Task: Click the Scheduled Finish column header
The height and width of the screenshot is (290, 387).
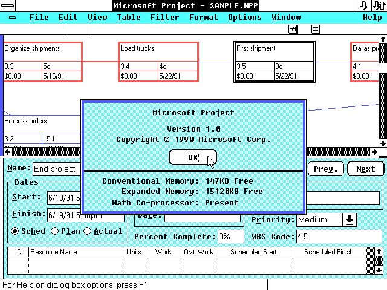Action: (x=328, y=252)
